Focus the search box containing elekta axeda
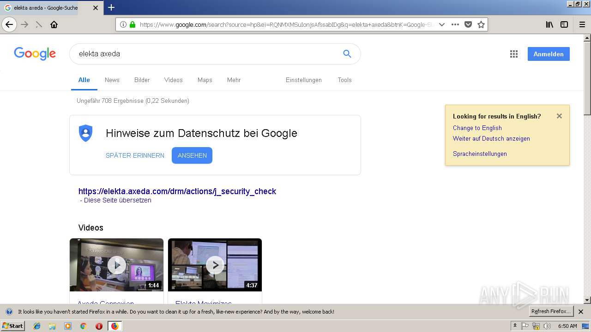 [208, 54]
